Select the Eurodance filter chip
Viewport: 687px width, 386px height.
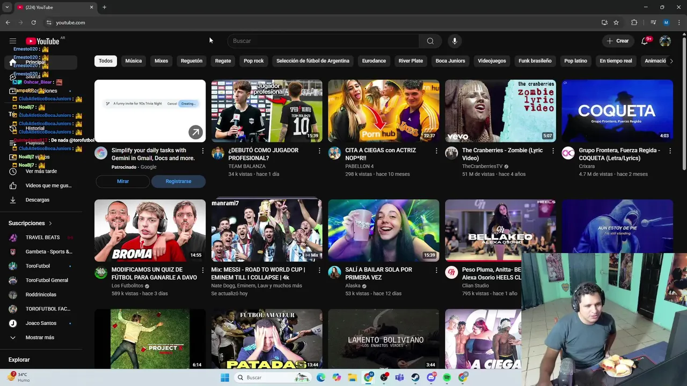click(374, 61)
